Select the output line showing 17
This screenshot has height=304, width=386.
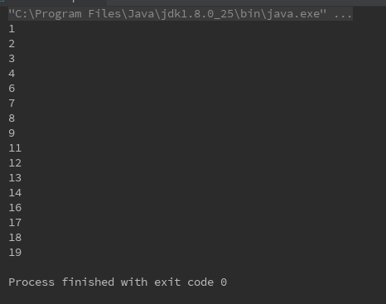tap(15, 223)
